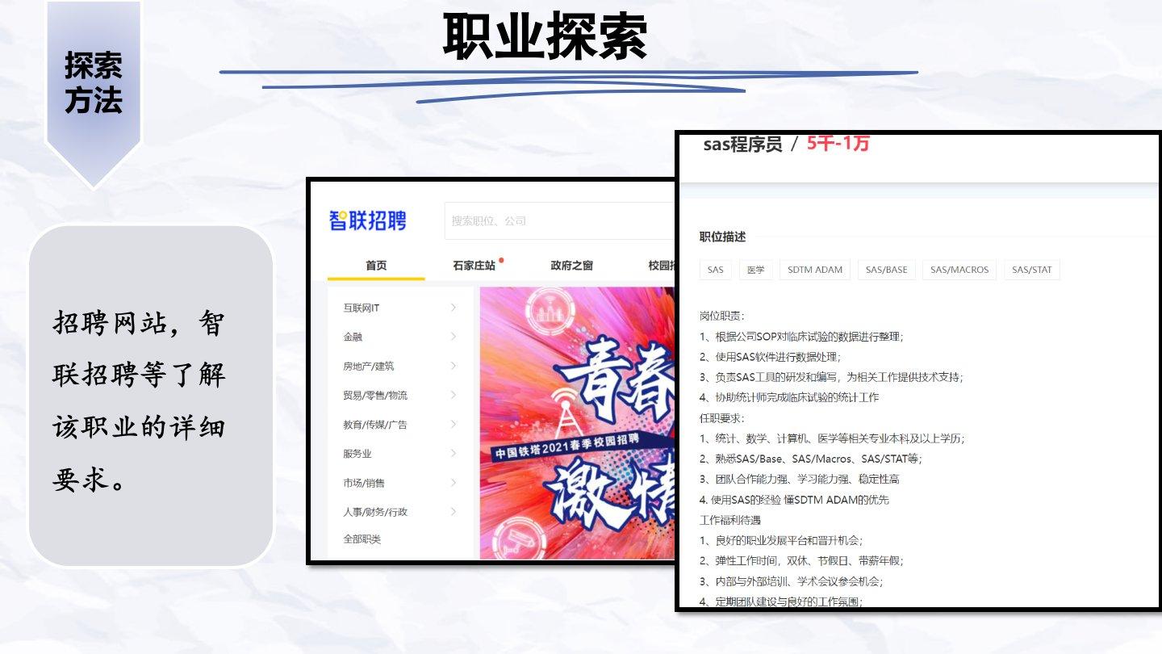Expand the 服务业 category chevron

tap(454, 454)
